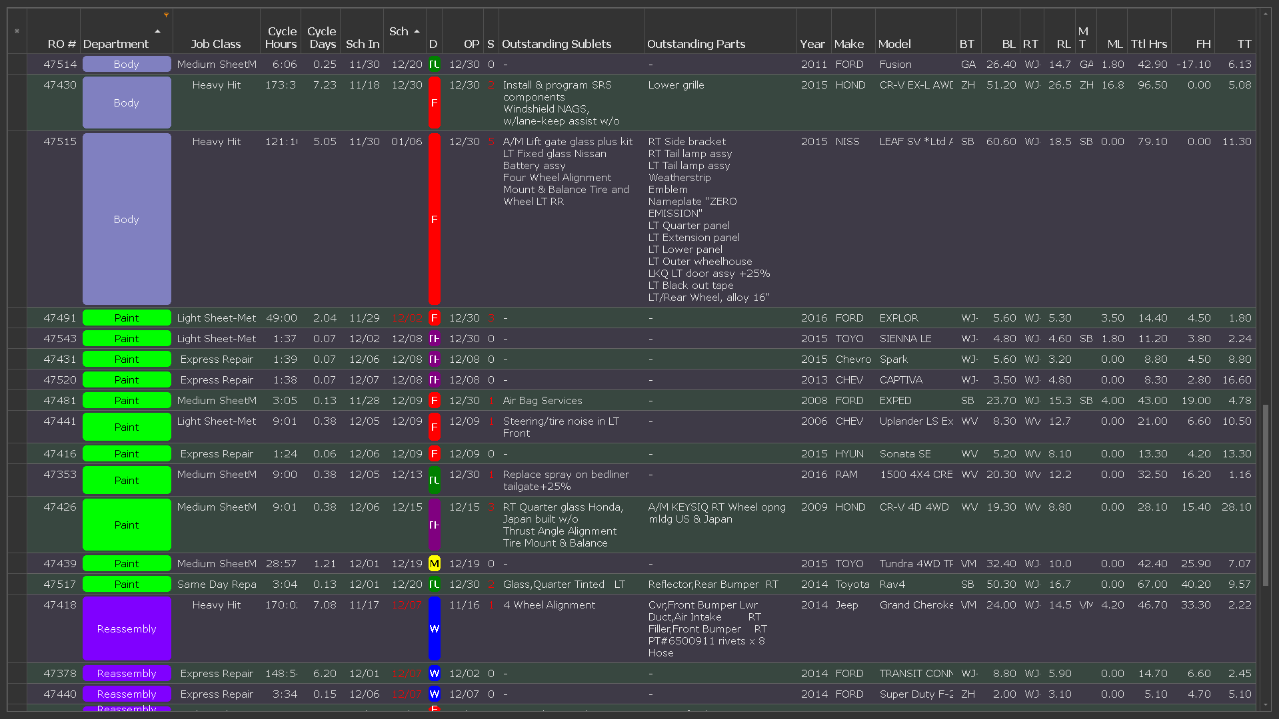Click the red F badge for RO 47481
This screenshot has width=1279, height=719.
point(434,401)
